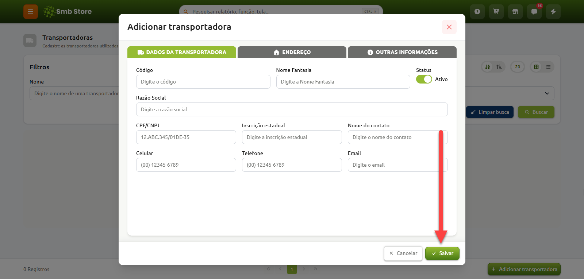Click the Cancelar button
This screenshot has width=584, height=279.
click(403, 253)
